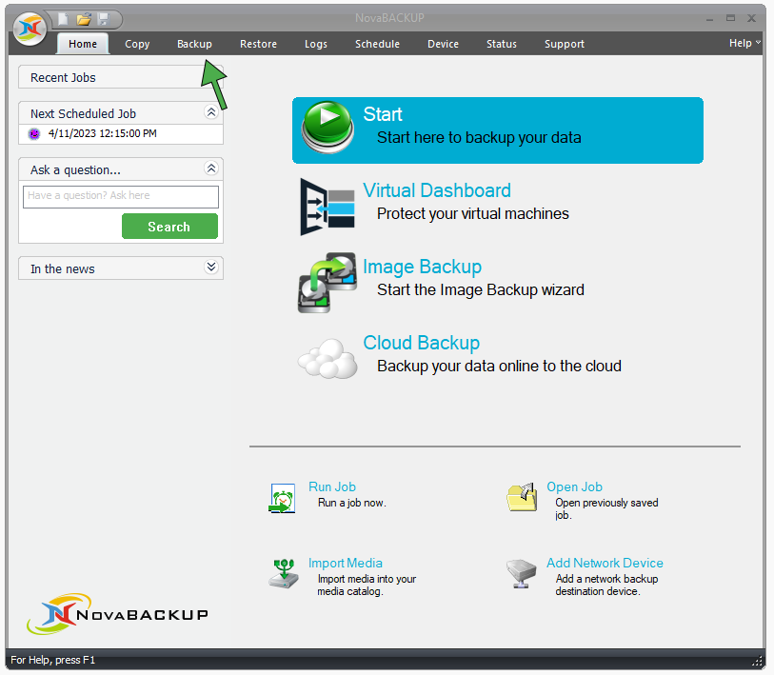This screenshot has width=774, height=675.
Task: Click the Import Media icon
Action: pyautogui.click(x=283, y=573)
